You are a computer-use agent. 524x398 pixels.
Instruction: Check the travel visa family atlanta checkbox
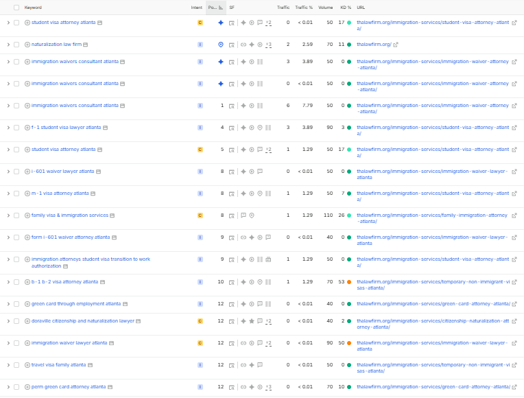point(16,365)
